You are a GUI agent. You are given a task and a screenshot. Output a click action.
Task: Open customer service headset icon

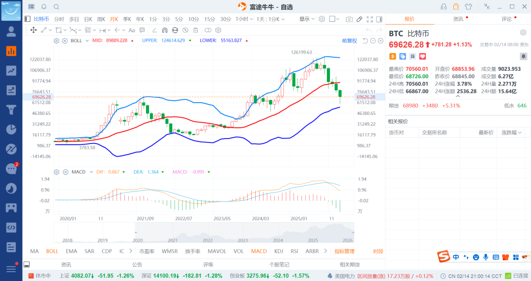pos(444,7)
